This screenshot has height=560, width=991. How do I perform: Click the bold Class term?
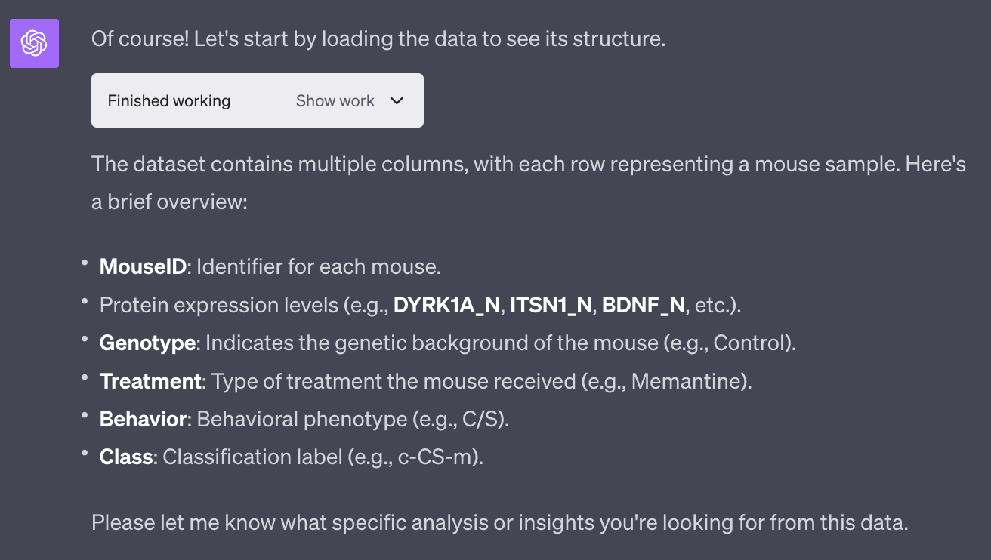click(x=126, y=457)
